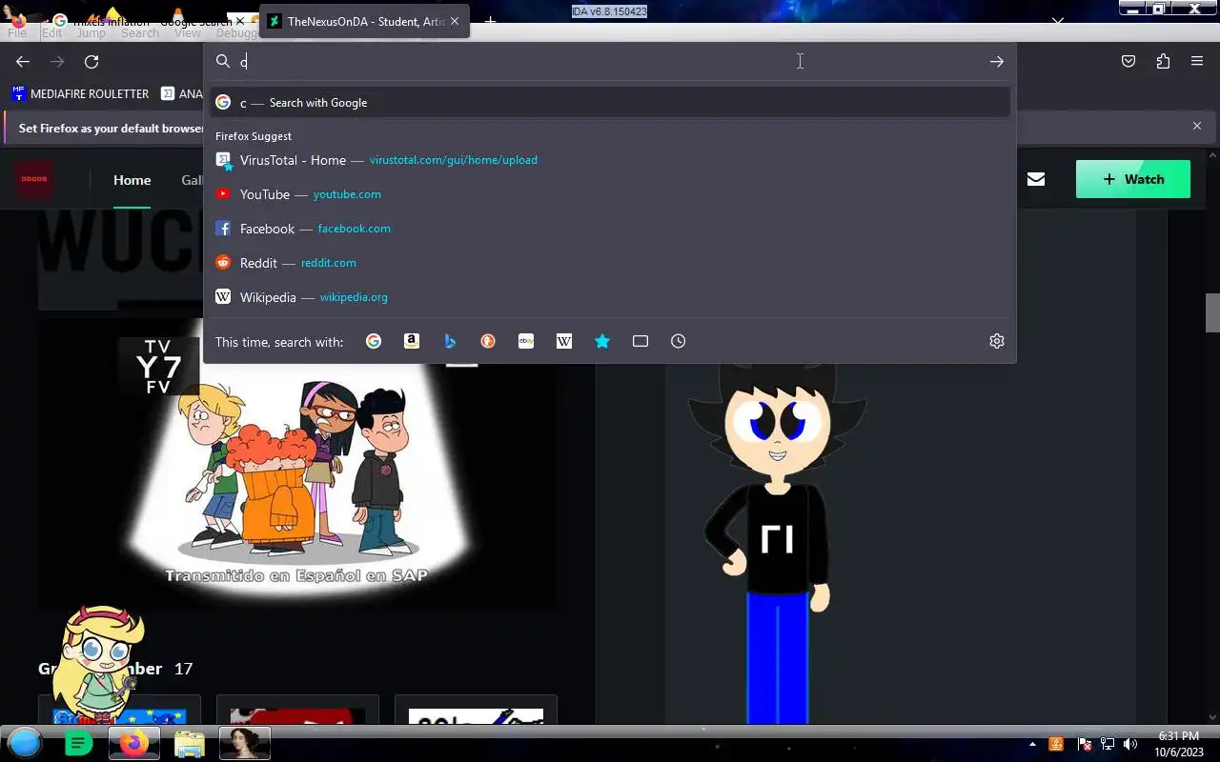The height and width of the screenshot is (762, 1220).
Task: Open the TV Y7 cartoon kids thumbnail
Action: click(297, 462)
